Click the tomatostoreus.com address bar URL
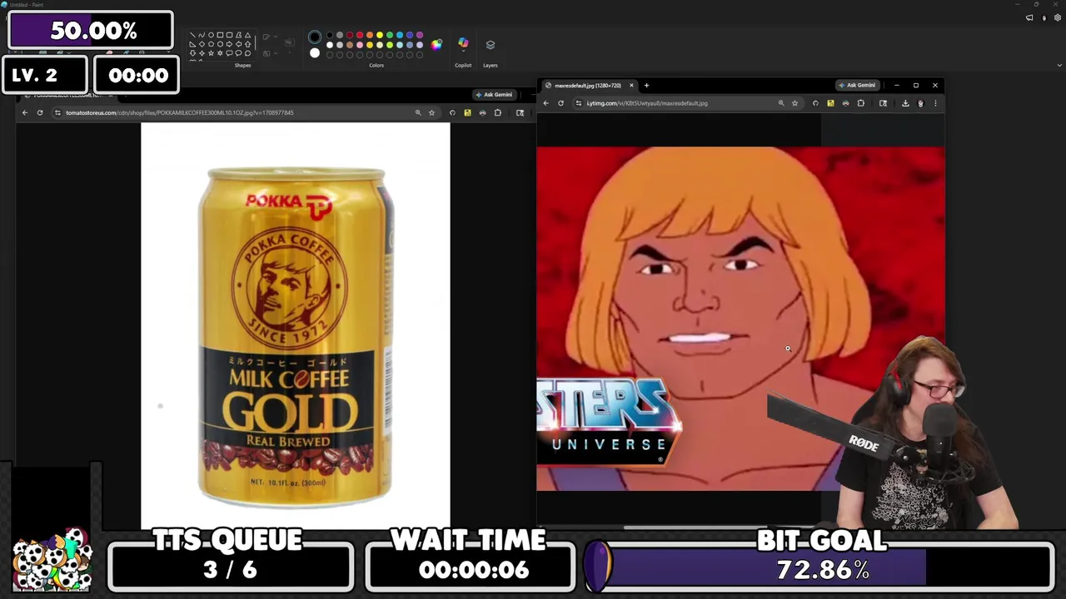The width and height of the screenshot is (1066, 599). (x=180, y=112)
